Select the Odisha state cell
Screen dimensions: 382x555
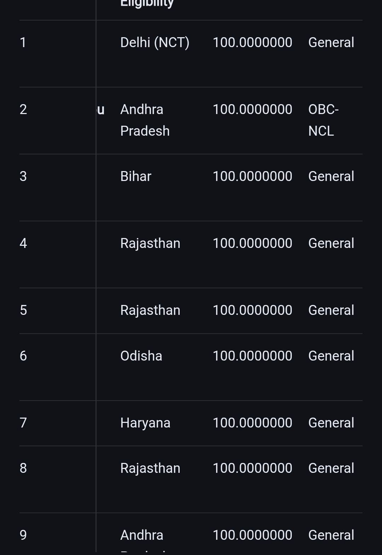tap(141, 356)
